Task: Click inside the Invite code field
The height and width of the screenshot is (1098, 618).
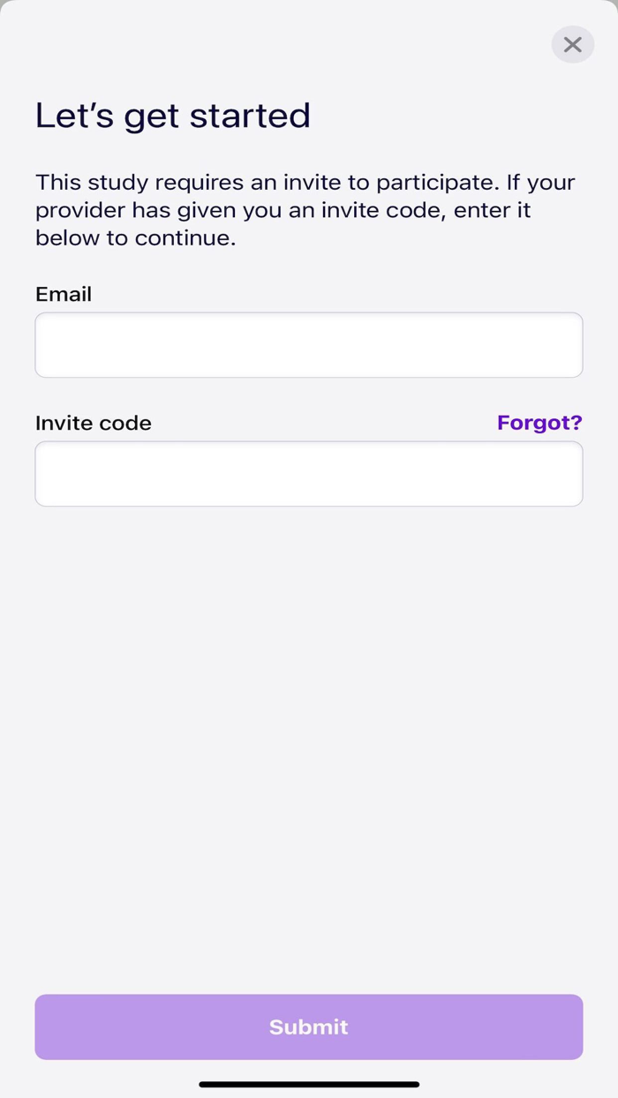Action: point(309,474)
